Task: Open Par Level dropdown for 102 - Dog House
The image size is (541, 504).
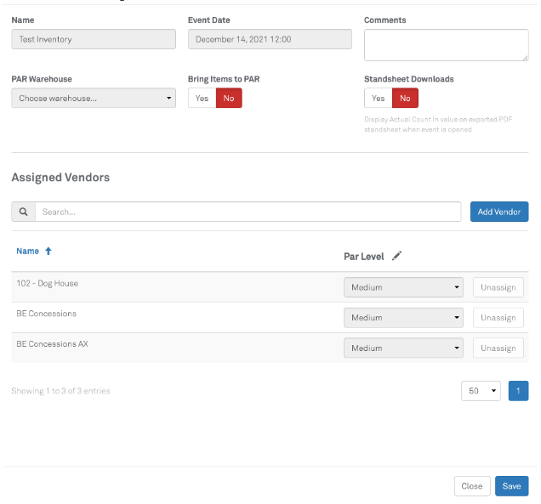Action: [x=403, y=287]
